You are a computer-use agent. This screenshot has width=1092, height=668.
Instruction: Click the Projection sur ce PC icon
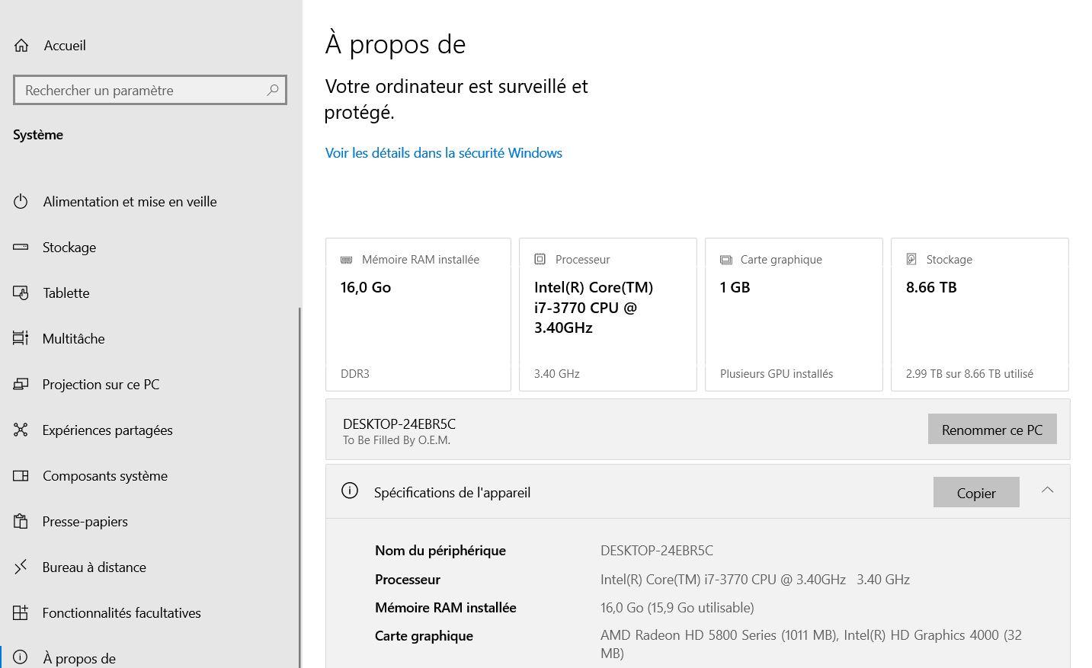point(21,385)
